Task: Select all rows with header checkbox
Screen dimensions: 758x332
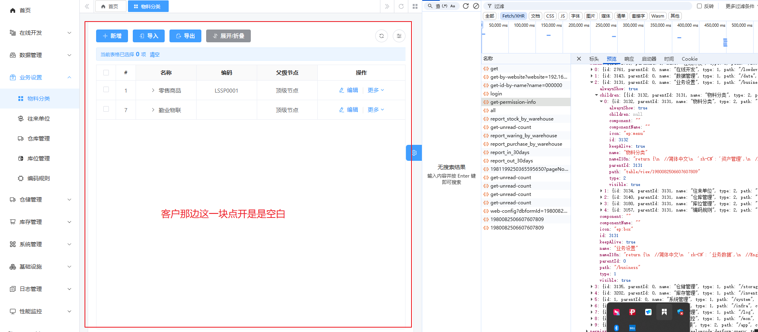Action: tap(106, 73)
